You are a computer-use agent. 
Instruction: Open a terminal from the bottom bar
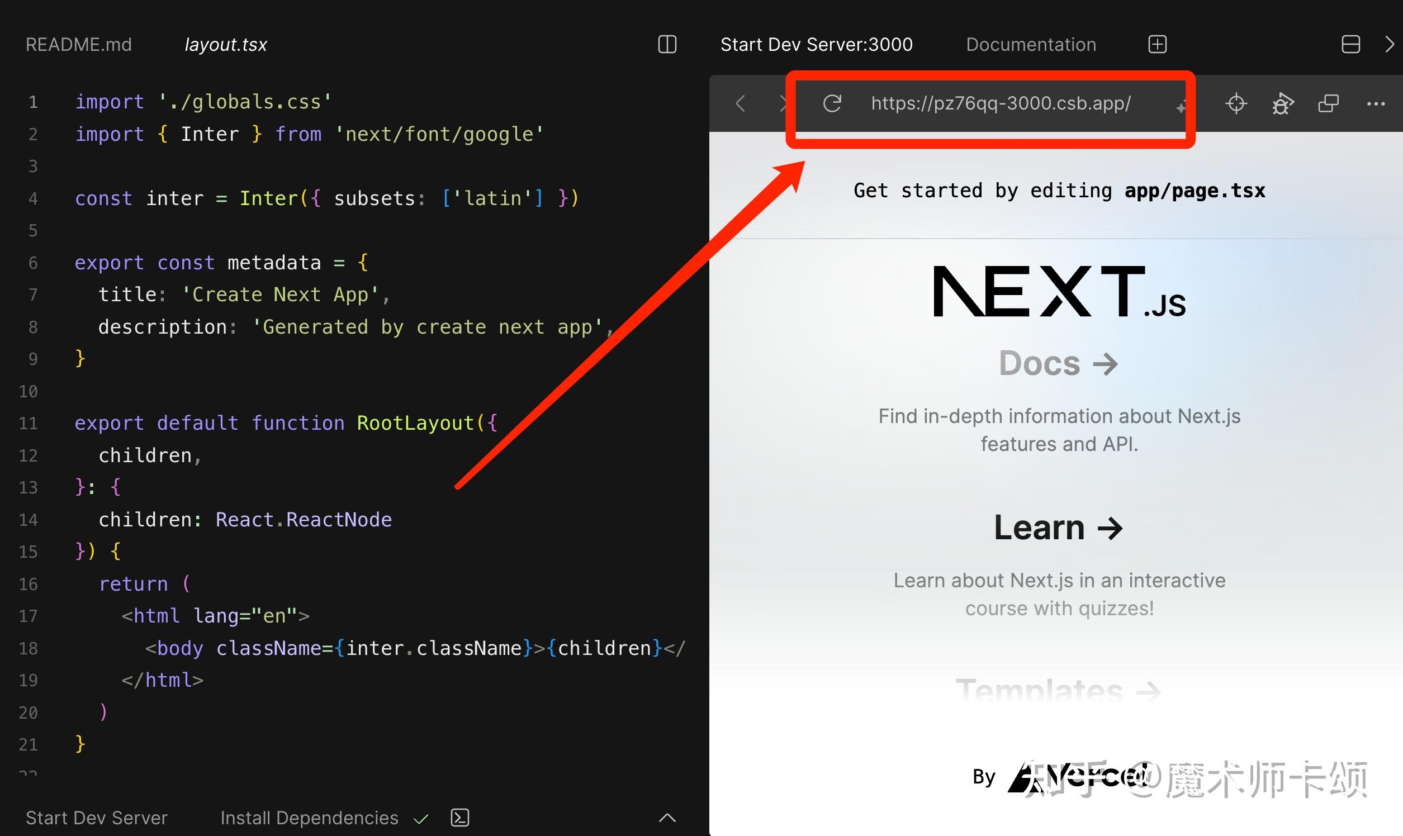(461, 818)
